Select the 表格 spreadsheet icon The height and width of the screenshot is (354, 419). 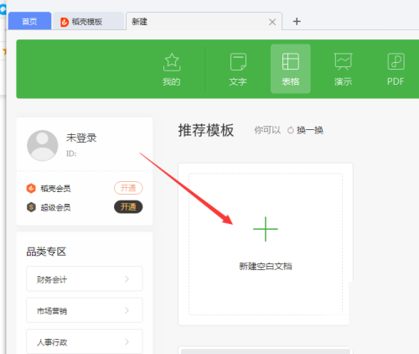[x=291, y=61]
